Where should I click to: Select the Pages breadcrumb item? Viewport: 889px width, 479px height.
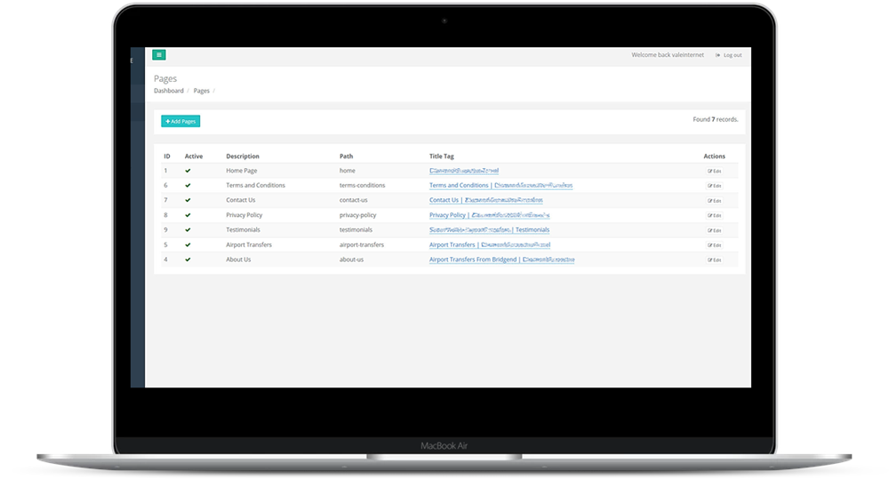(202, 91)
